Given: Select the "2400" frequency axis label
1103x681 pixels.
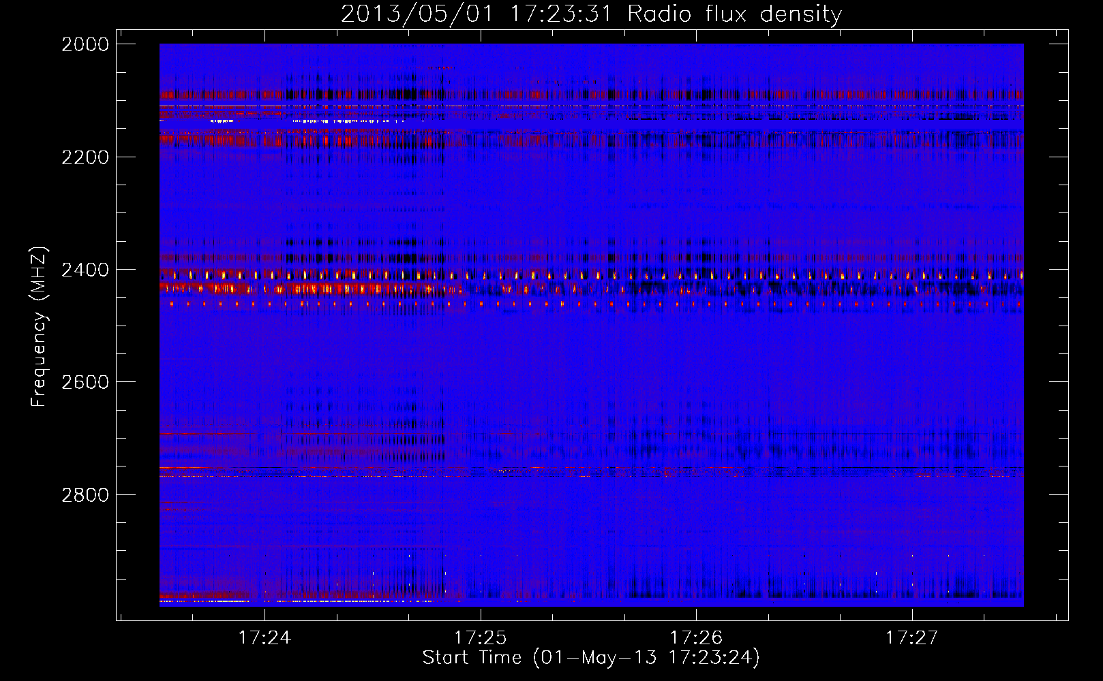Looking at the screenshot, I should point(85,270).
